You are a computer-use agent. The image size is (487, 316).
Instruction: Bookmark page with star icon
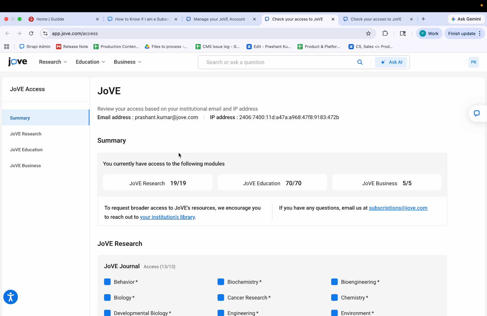(368, 33)
